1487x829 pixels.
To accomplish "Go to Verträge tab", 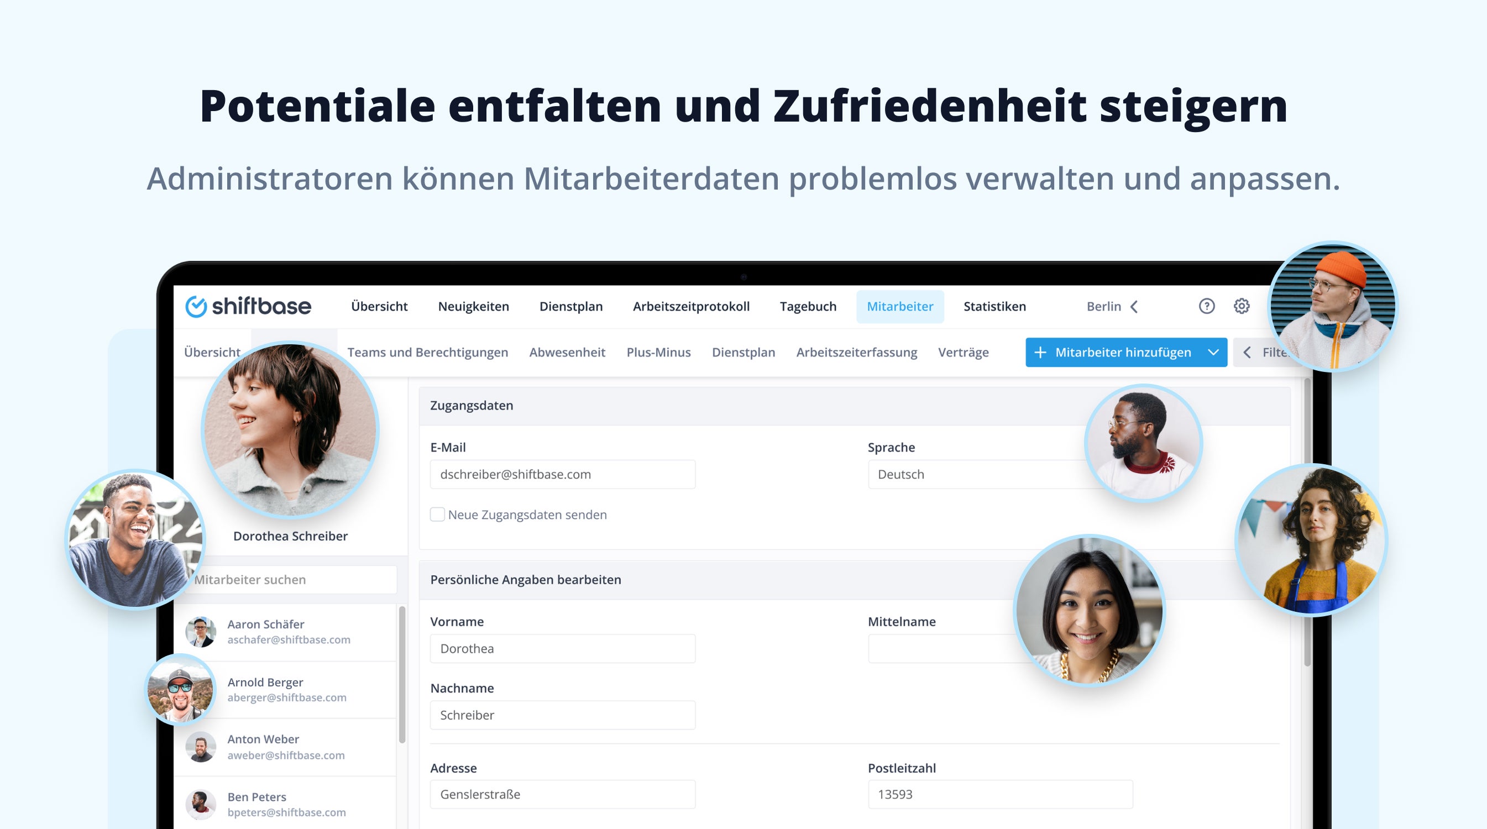I will [x=963, y=352].
